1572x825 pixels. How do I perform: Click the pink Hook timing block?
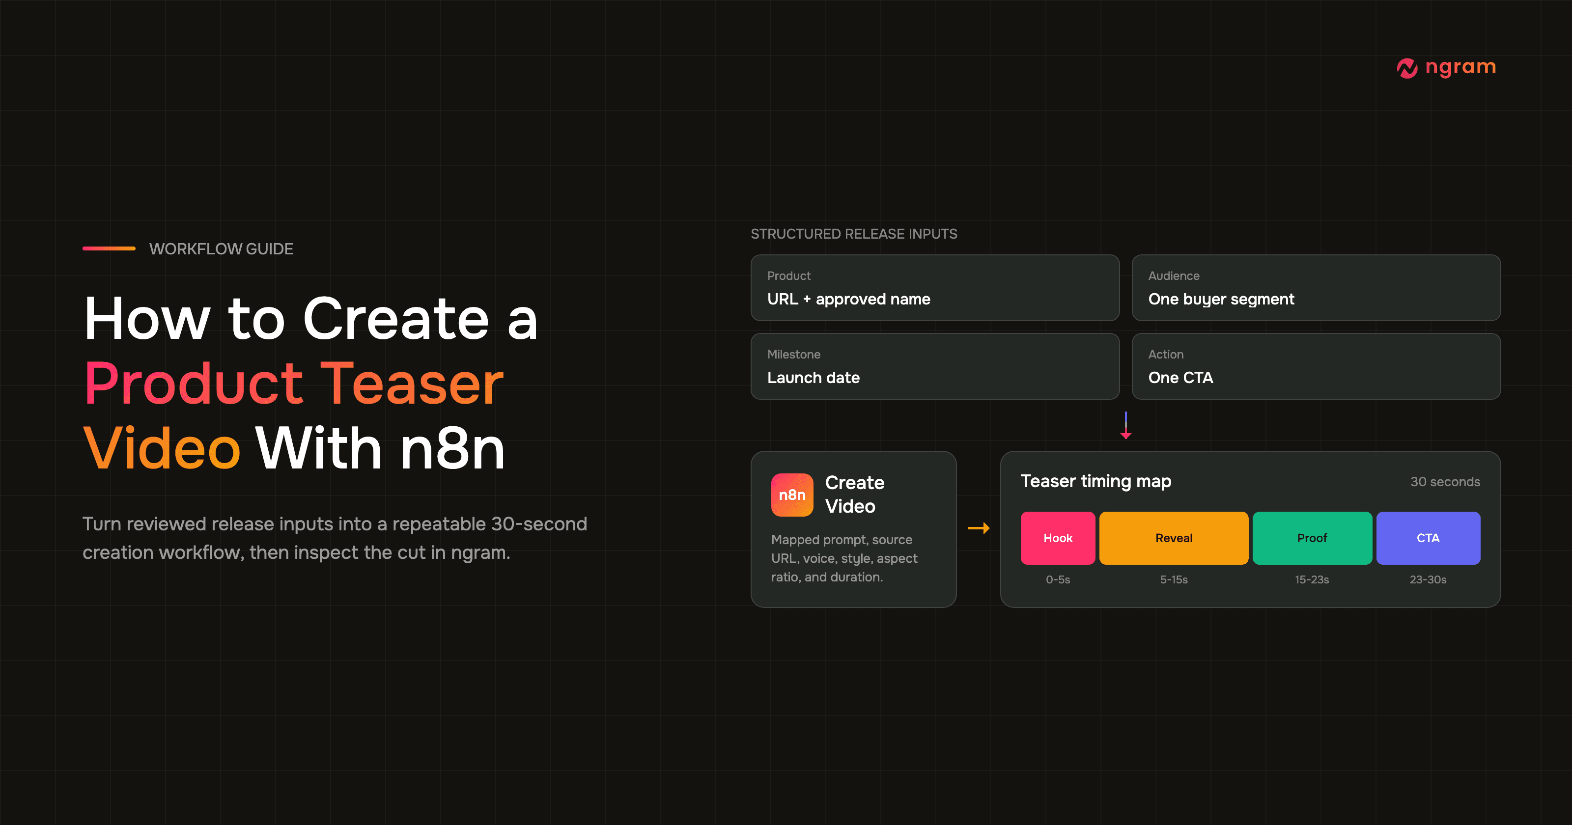(x=1058, y=538)
